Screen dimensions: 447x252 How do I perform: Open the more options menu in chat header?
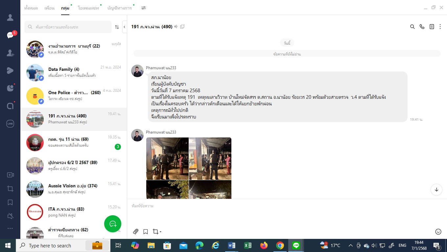440,27
